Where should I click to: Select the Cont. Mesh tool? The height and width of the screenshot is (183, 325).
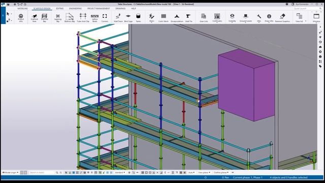[x=164, y=18]
